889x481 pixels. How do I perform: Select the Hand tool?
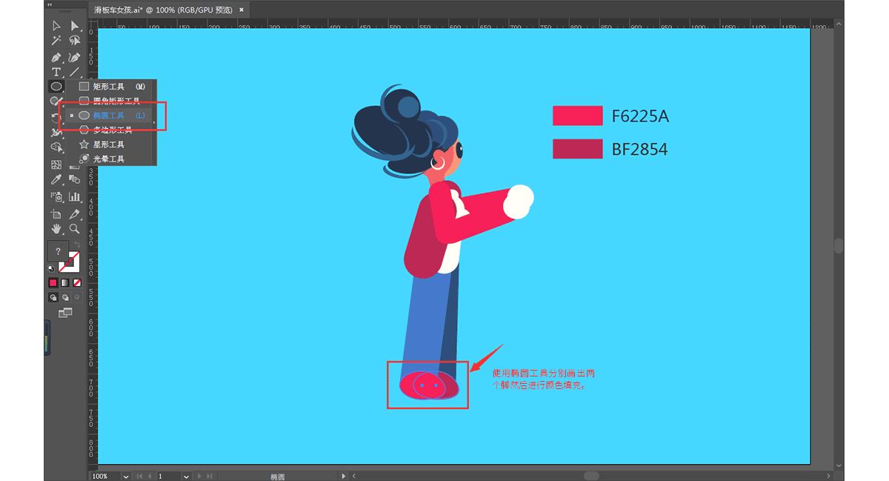coord(56,229)
